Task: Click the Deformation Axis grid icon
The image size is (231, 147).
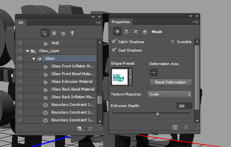Action: coord(154,72)
